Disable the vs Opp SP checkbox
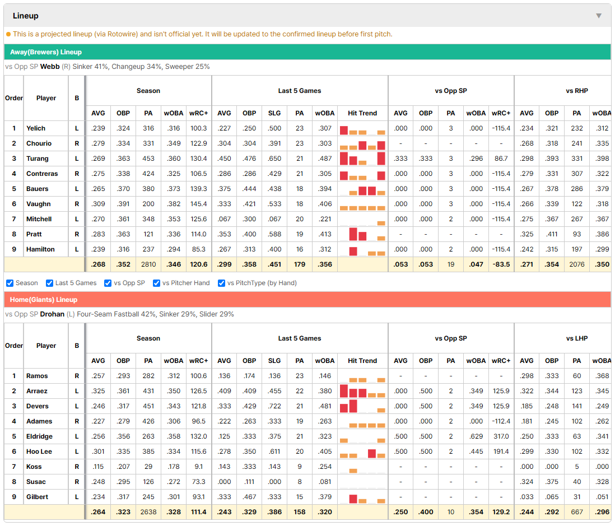615x526 pixels. pyautogui.click(x=108, y=283)
